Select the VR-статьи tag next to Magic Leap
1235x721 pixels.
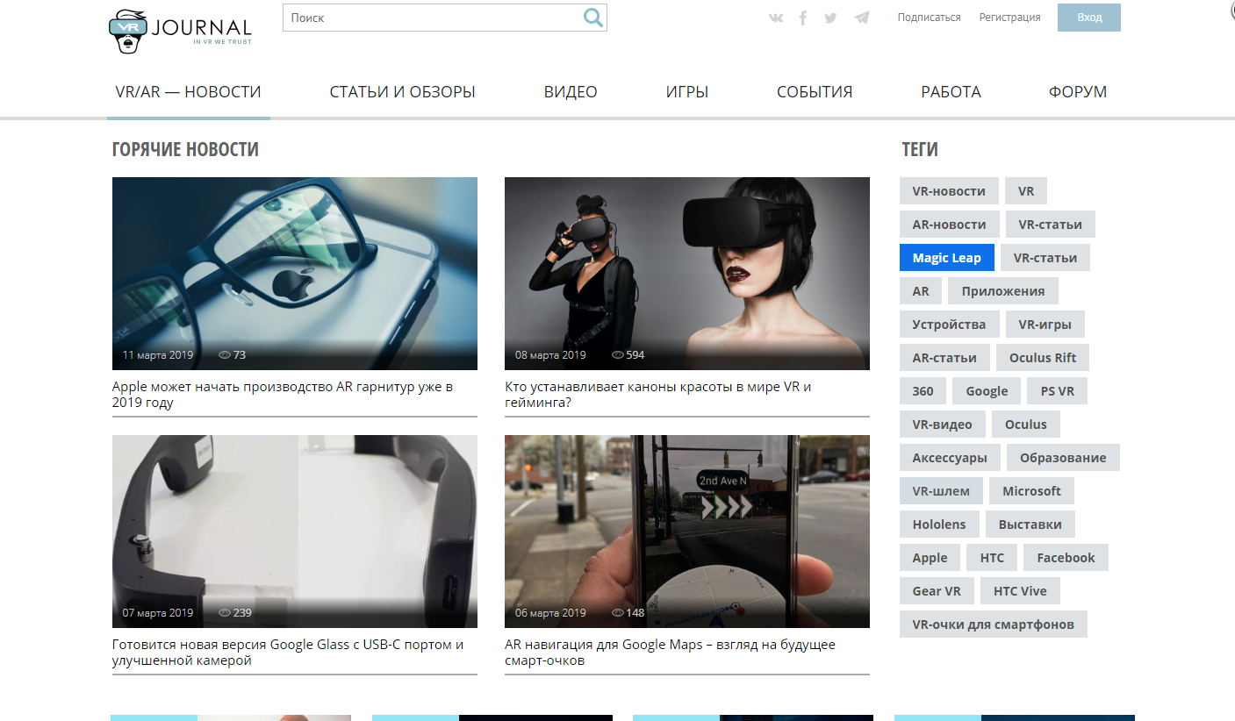pyautogui.click(x=1045, y=258)
